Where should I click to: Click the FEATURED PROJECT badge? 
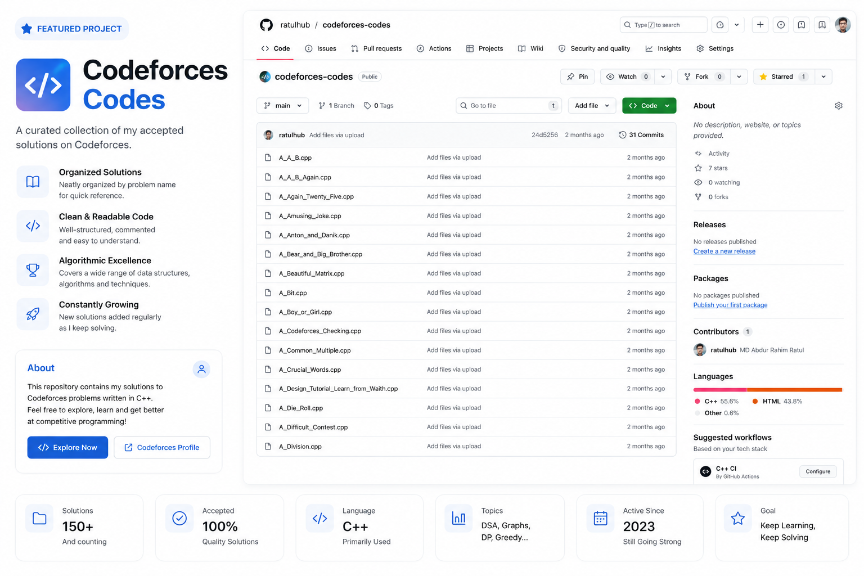(x=71, y=29)
